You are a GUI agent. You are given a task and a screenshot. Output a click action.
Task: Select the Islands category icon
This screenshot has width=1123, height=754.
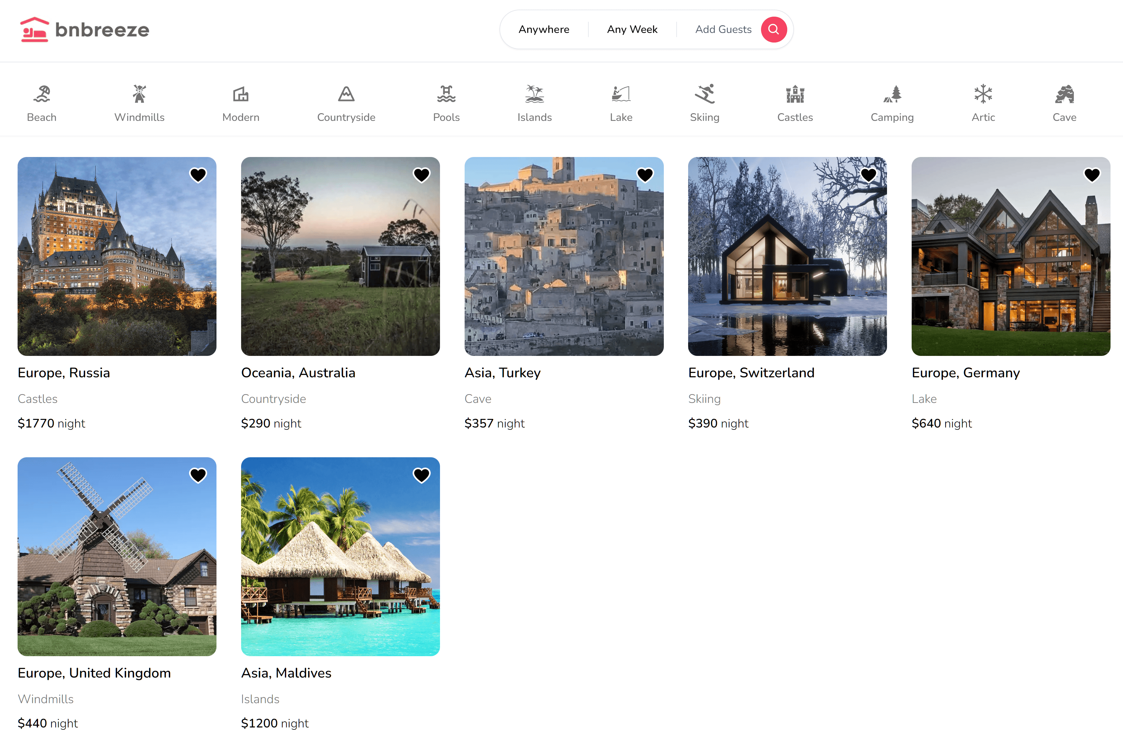point(535,94)
